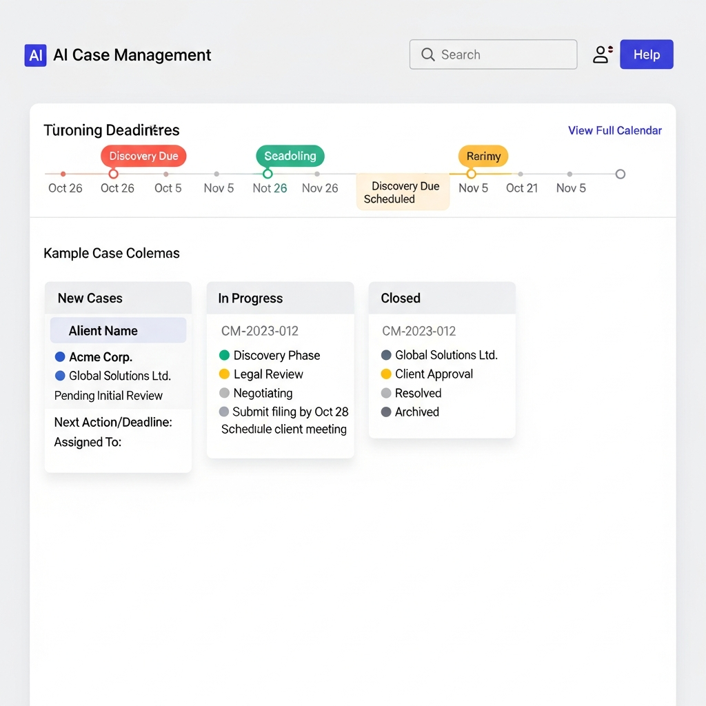Toggle the Resolved status indicator in Closed
Screen dimensions: 706x706
[x=386, y=393]
